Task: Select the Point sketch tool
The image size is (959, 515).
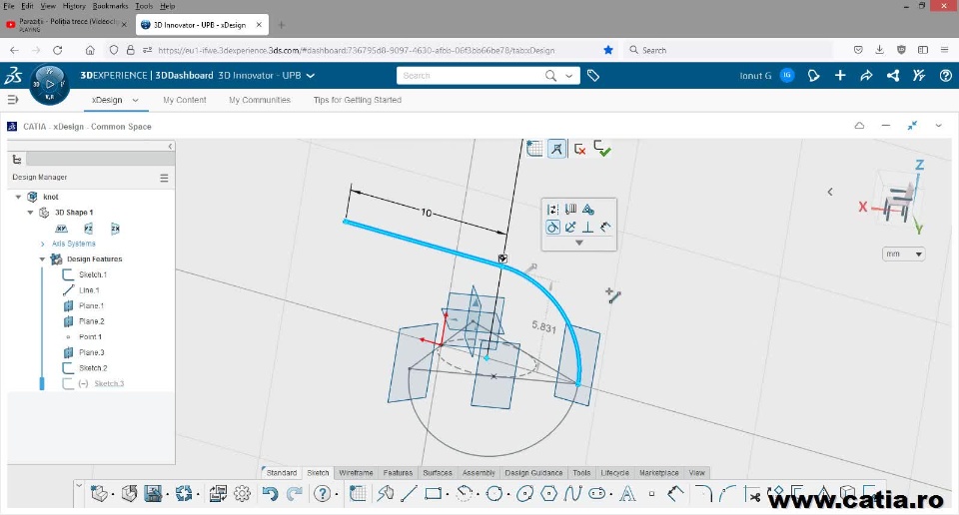Action: click(x=651, y=494)
